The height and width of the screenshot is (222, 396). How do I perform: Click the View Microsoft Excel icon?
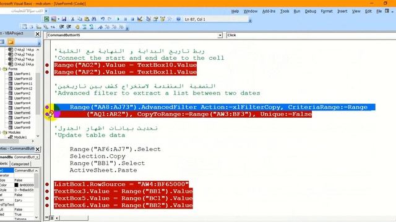(x=46, y=19)
